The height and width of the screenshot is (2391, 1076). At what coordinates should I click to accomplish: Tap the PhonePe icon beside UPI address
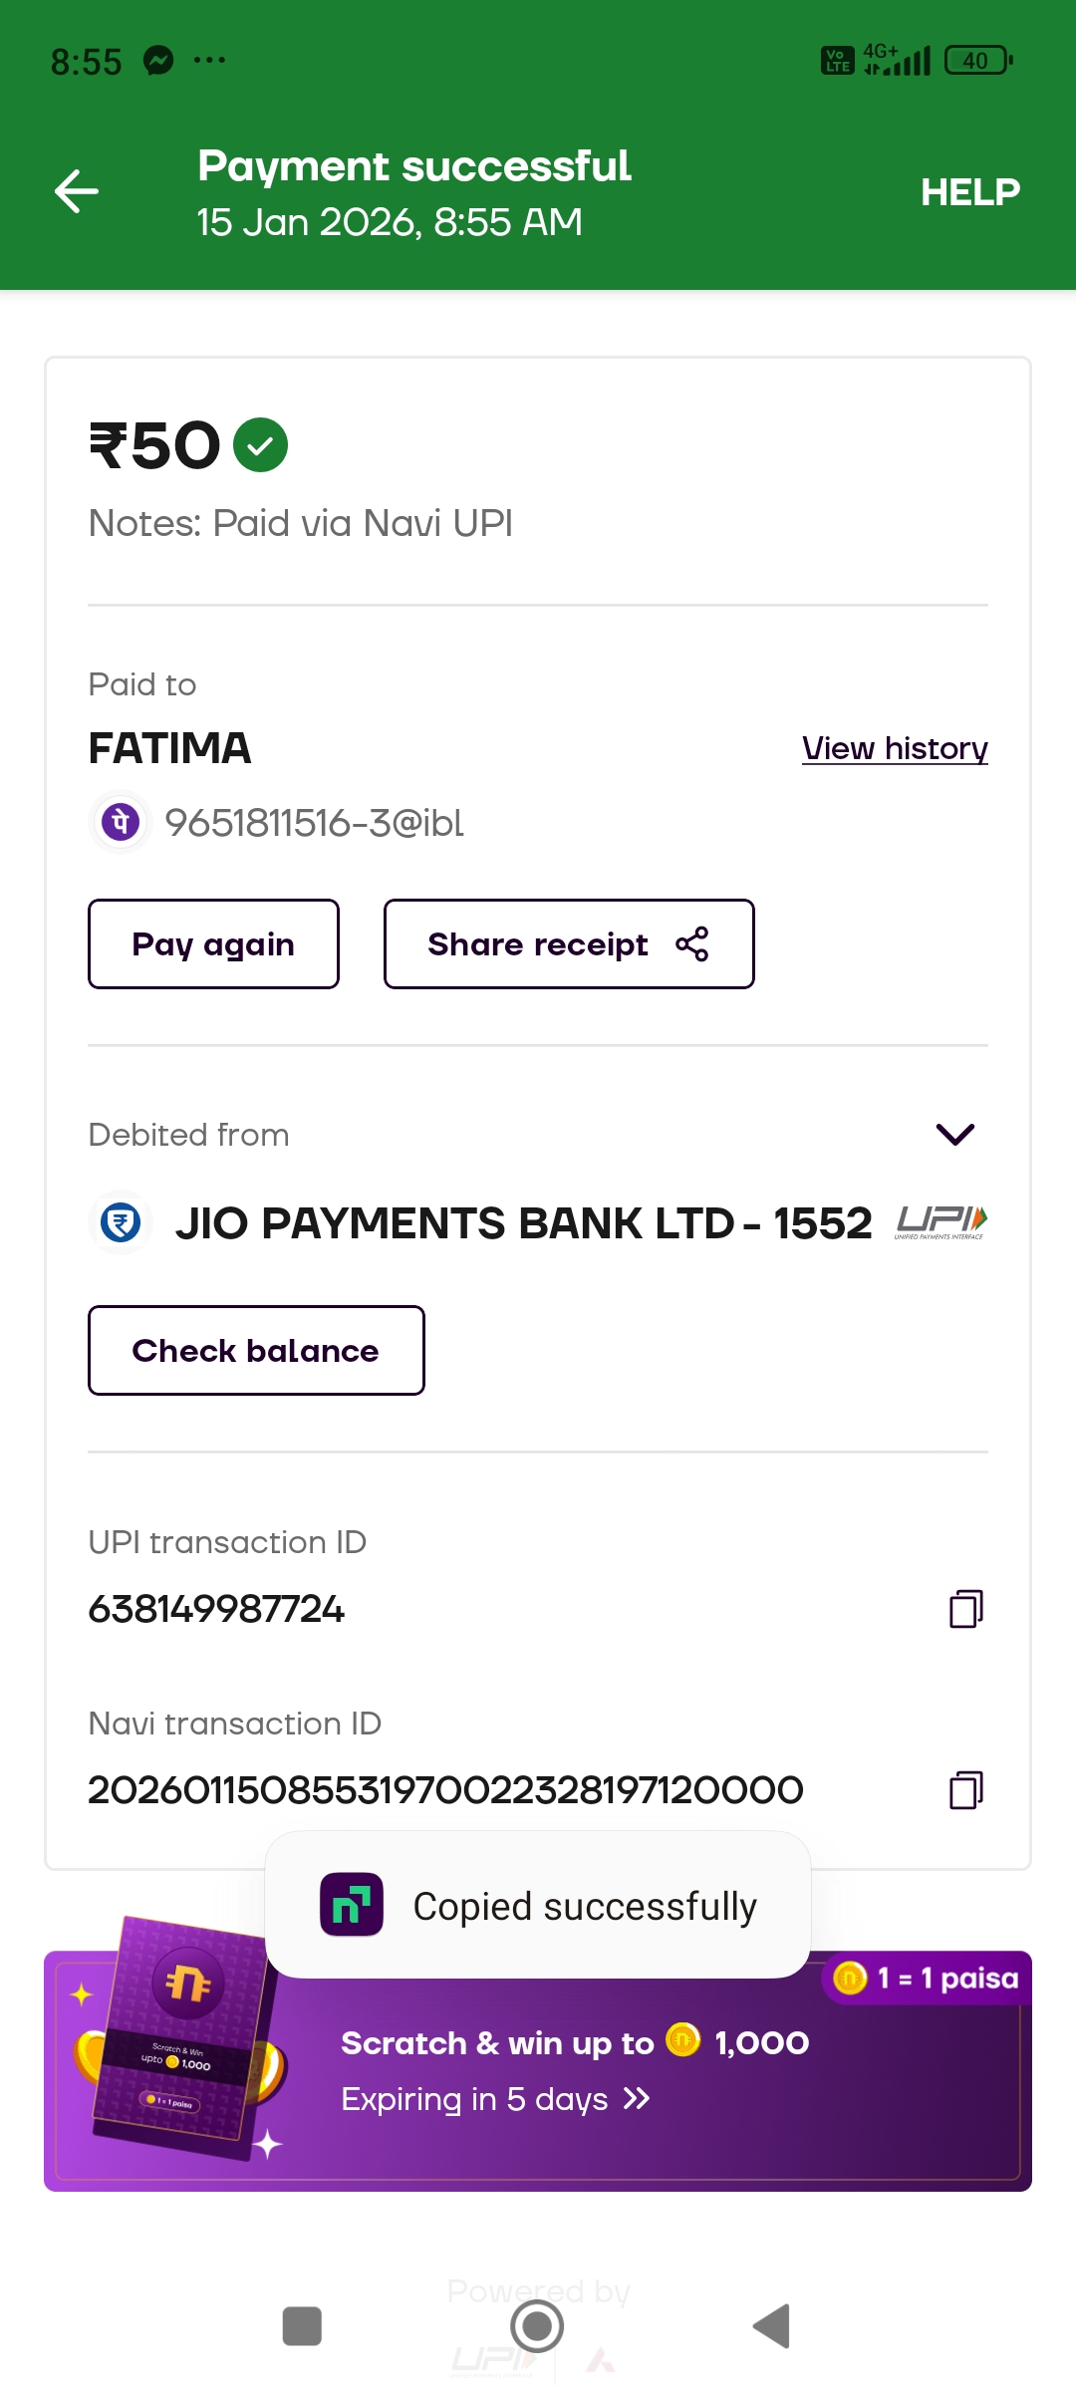point(121,823)
